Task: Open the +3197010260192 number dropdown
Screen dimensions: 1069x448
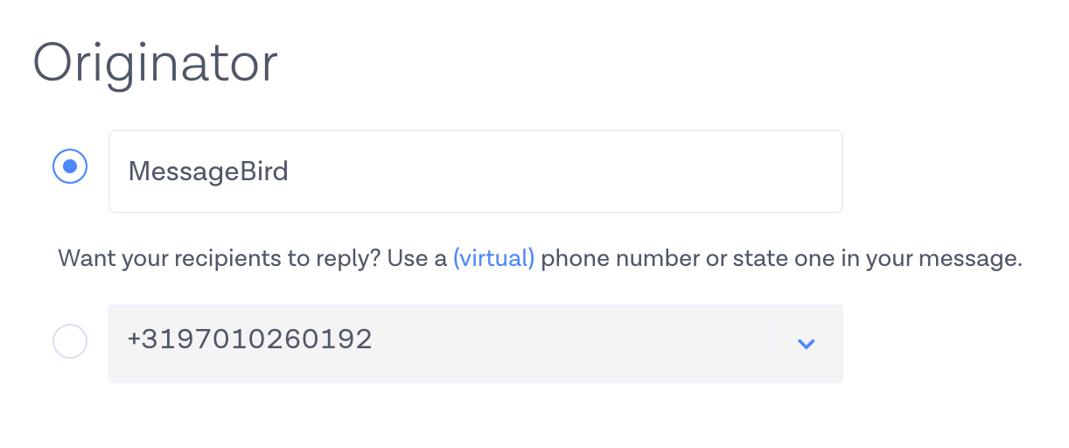Action: tap(437, 343)
